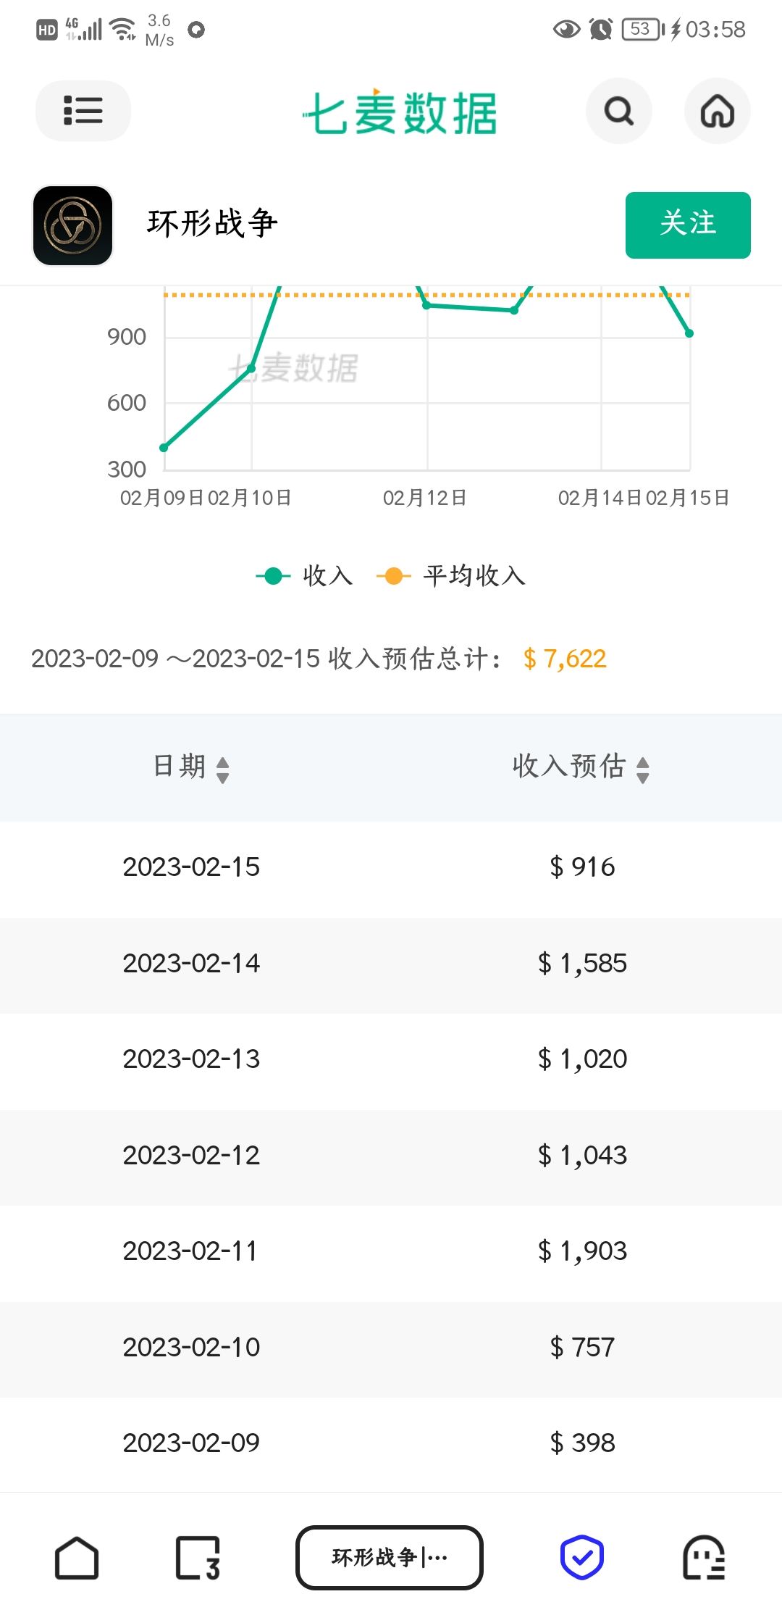Sort table by 收入预估 arrows

pyautogui.click(x=643, y=769)
